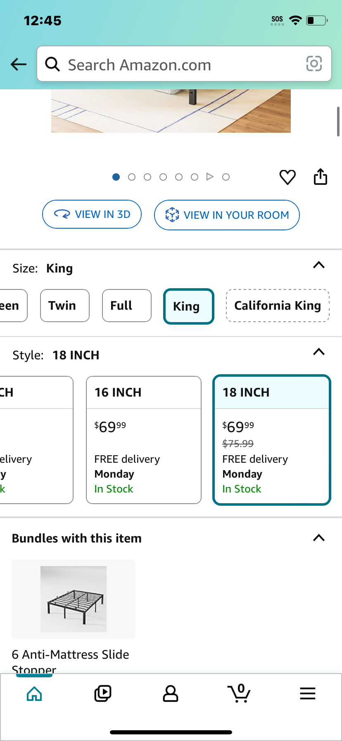
Task: Collapse the Style section chevron
Action: coord(319,352)
